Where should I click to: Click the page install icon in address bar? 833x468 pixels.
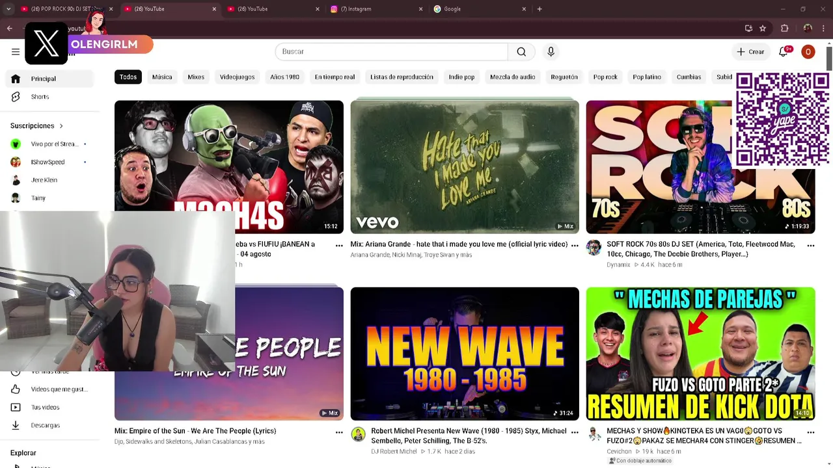(748, 28)
